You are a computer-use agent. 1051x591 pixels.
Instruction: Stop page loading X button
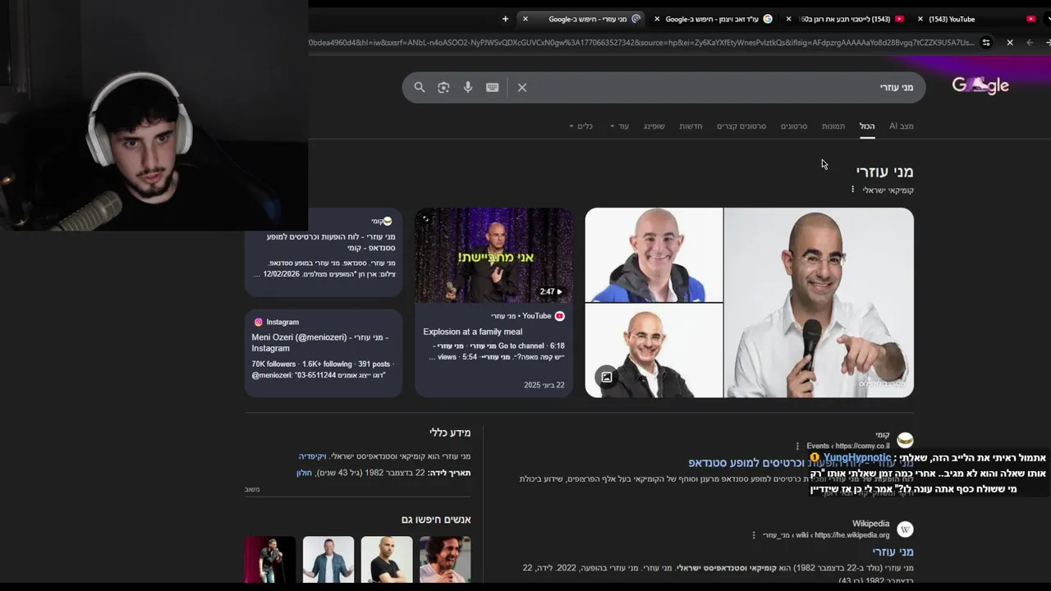click(x=1010, y=43)
